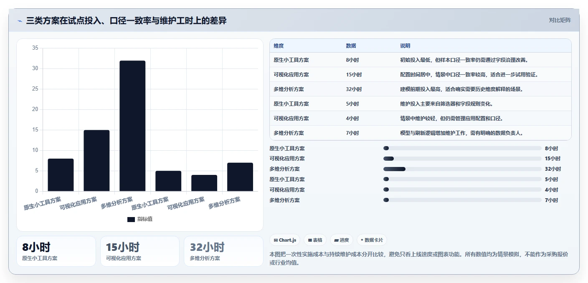Select table row describing 情景中维护较轻
The width and height of the screenshot is (588, 283).
[421, 119]
